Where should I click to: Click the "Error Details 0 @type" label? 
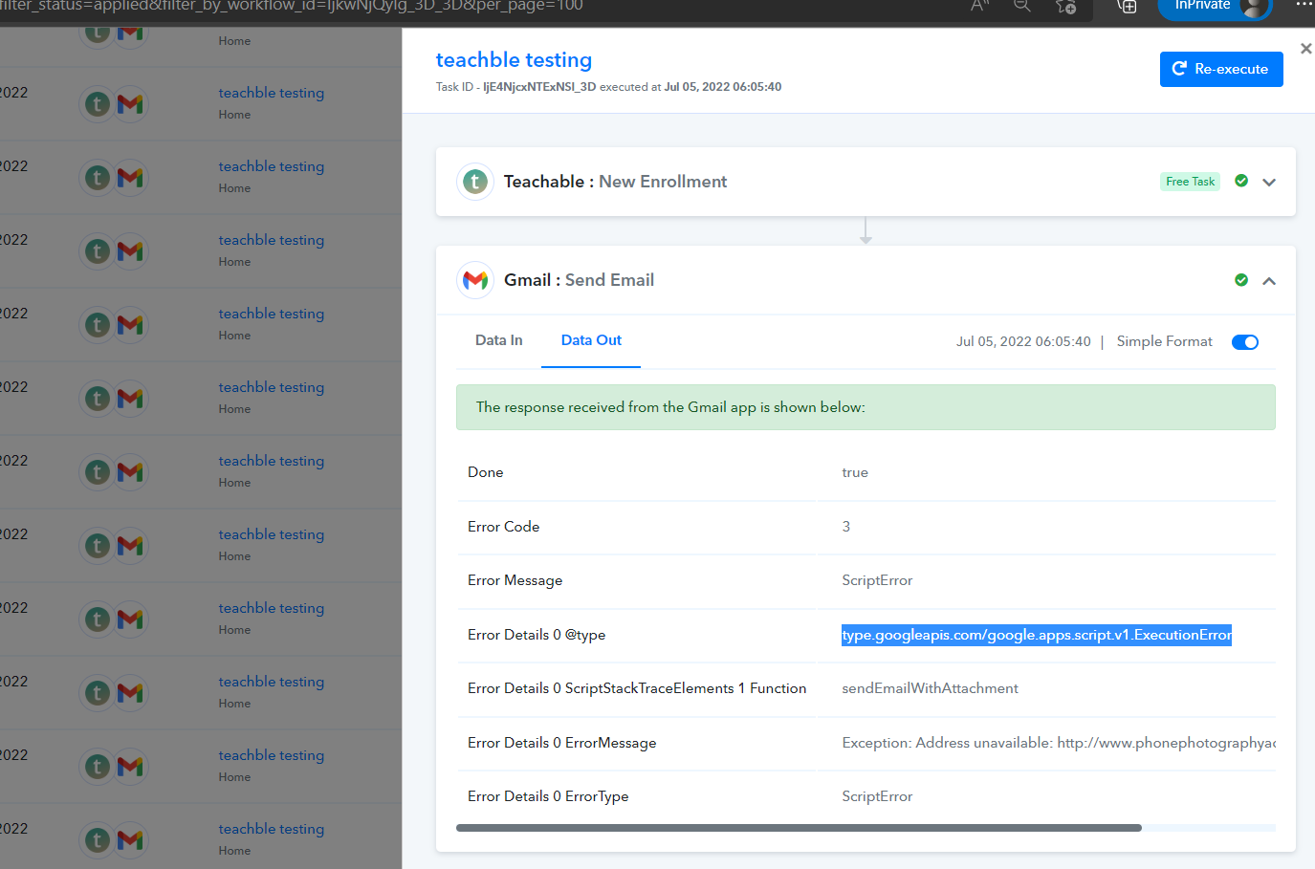coord(537,635)
